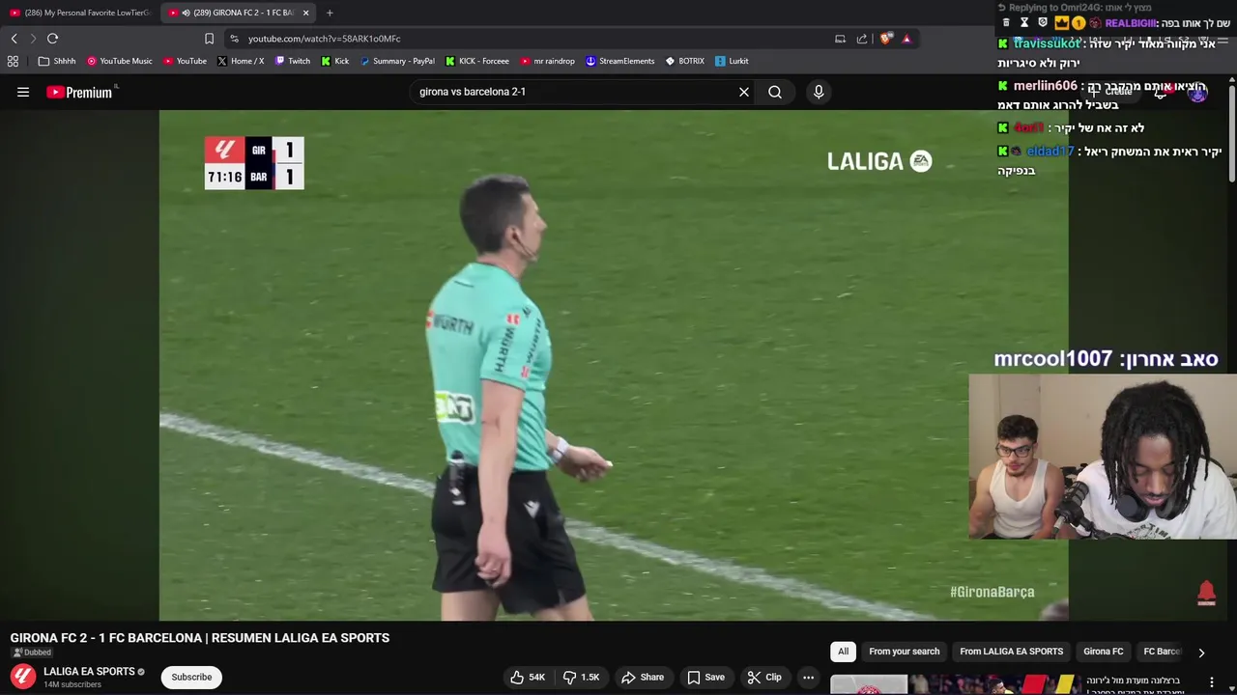
Task: Open LALIGA EA SPORTS channel name link
Action: (89, 672)
